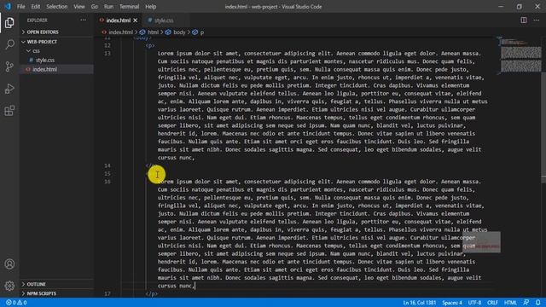The image size is (546, 307).
Task: Open the Accounts icon in activity bar
Action: click(x=9, y=264)
